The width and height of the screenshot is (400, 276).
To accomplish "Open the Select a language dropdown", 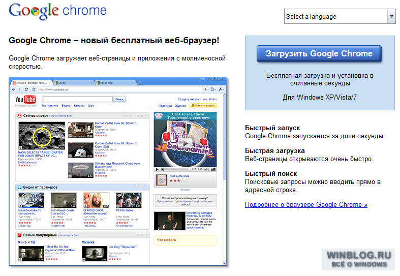I will pos(340,17).
